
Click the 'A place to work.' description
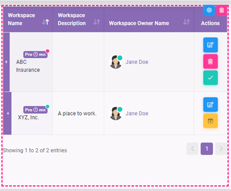click(77, 114)
